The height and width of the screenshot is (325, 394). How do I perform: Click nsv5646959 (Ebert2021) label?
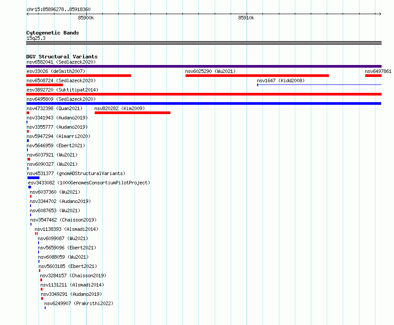(56, 145)
